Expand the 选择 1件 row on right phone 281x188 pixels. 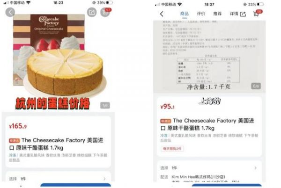(x=209, y=168)
